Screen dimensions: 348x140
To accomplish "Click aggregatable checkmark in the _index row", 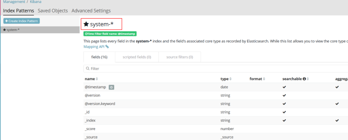I will (337, 120).
